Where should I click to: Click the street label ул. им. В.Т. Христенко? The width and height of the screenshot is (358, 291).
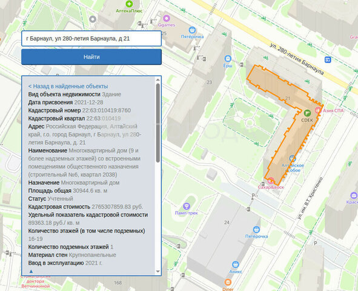[310, 198]
